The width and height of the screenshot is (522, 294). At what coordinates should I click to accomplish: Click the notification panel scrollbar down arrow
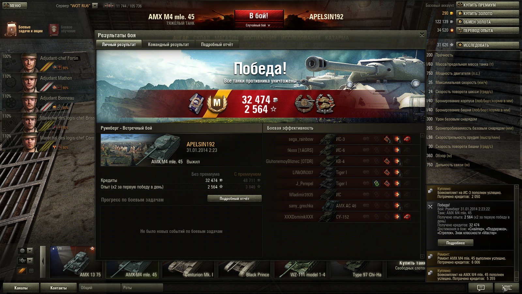pyautogui.click(x=516, y=280)
